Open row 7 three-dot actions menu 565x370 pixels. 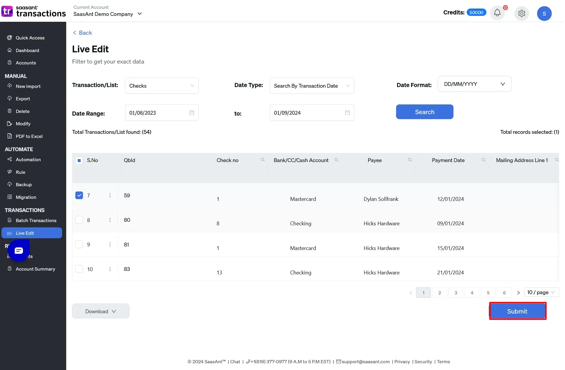coord(110,195)
